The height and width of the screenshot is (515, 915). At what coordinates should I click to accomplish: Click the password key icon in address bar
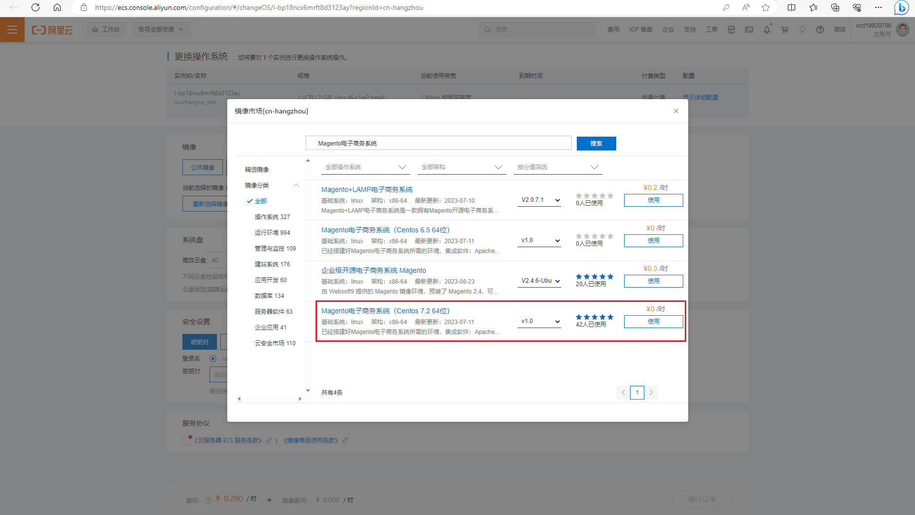click(726, 7)
